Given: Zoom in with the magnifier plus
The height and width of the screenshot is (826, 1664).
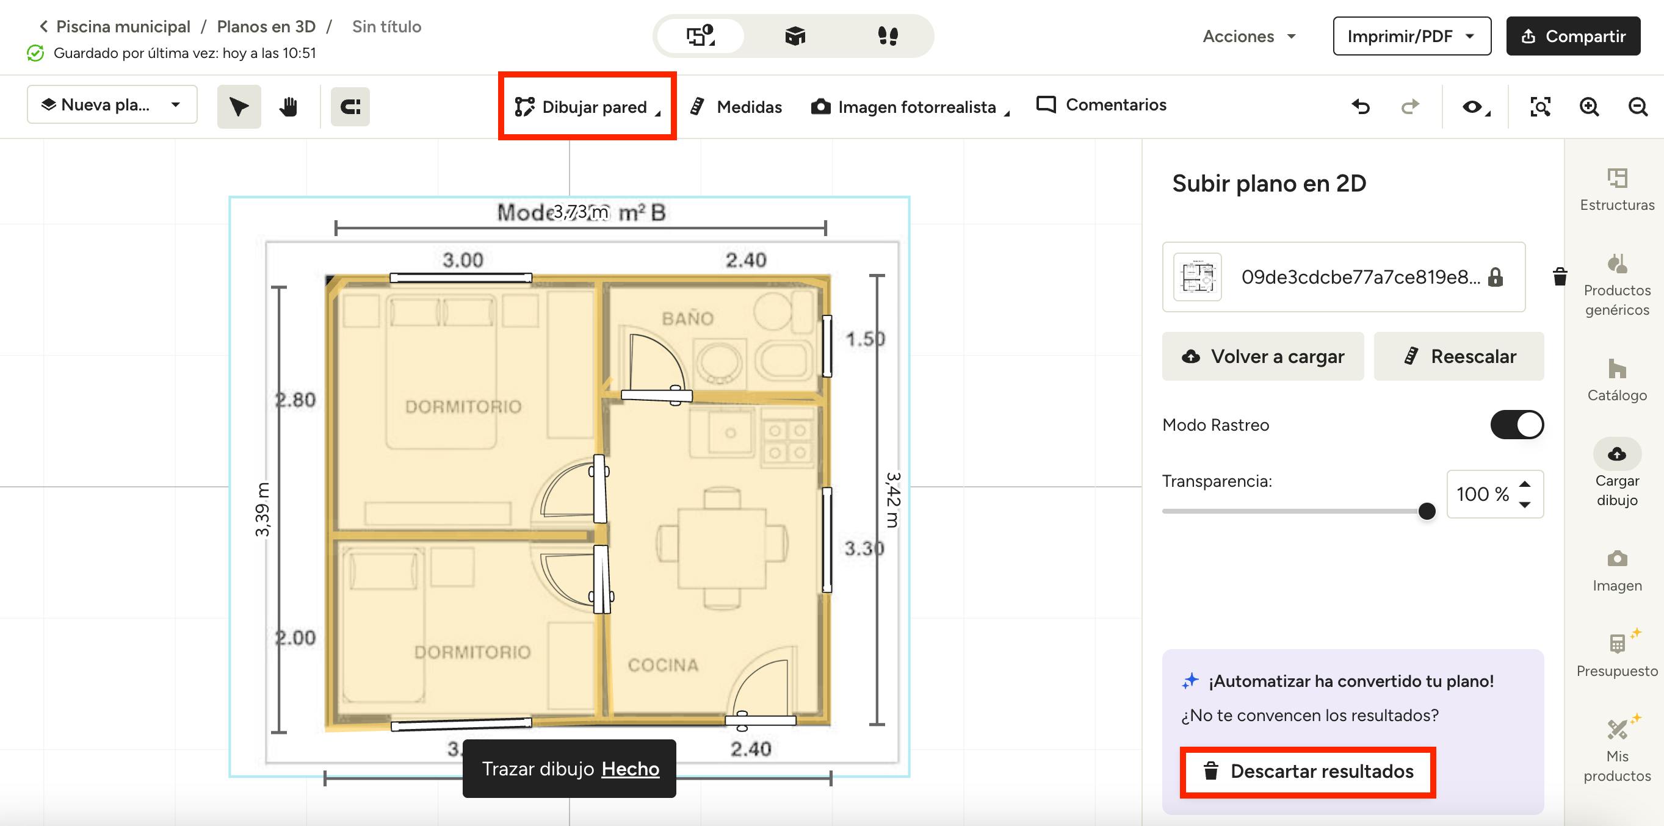Looking at the screenshot, I should pyautogui.click(x=1589, y=107).
